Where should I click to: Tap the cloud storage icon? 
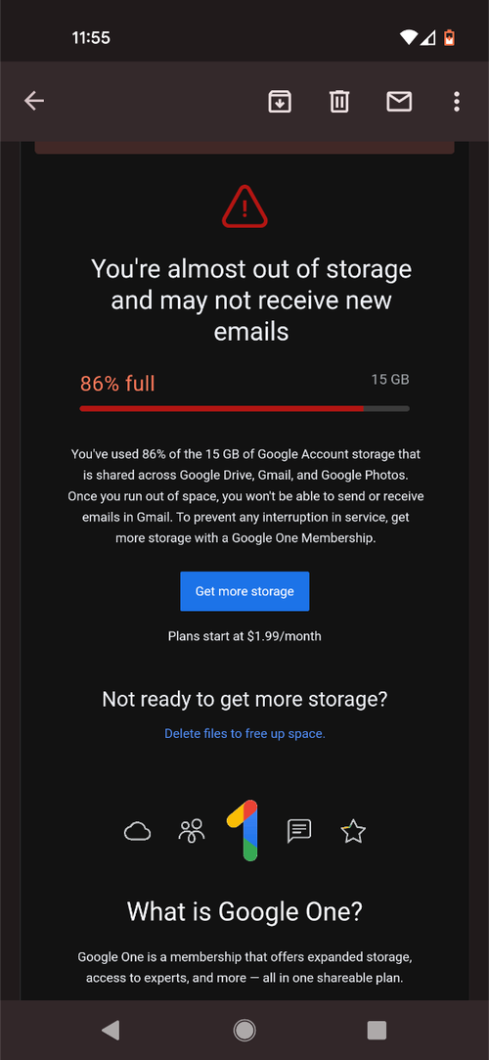[x=137, y=831]
